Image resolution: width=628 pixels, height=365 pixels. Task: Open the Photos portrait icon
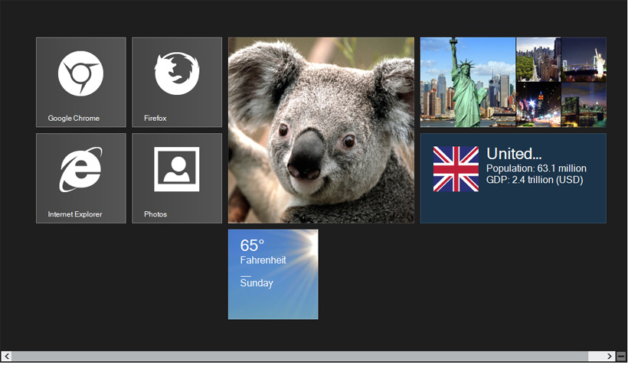pos(177,169)
